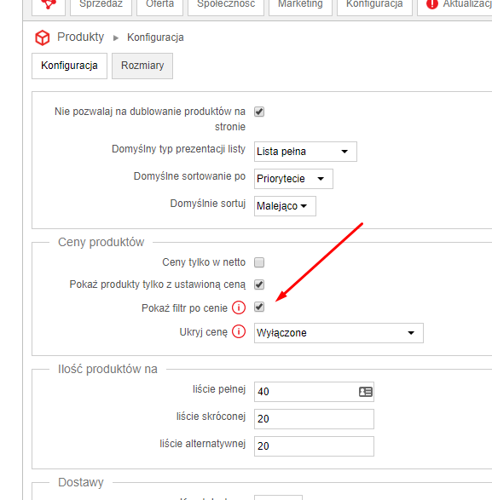This screenshot has height=500, width=492.
Task: Open info icon beside Pokaż filtr po cenie
Action: point(239,307)
